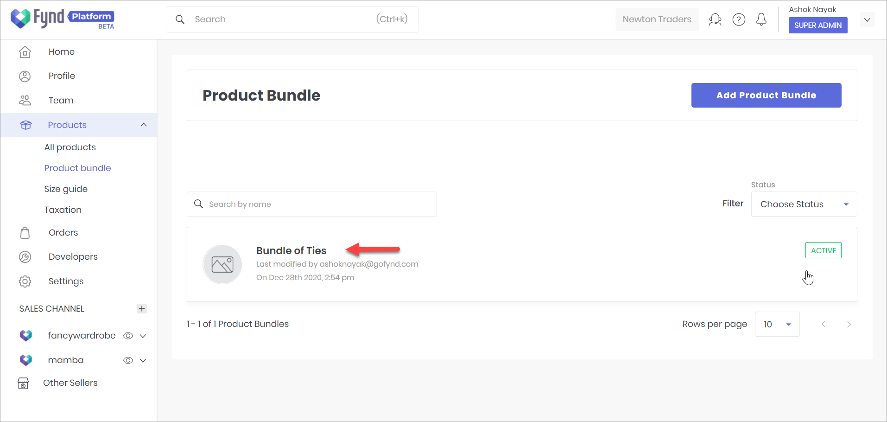Expand the fancywardrobe channel chevron
Viewport: 887px width, 422px height.
pos(143,336)
